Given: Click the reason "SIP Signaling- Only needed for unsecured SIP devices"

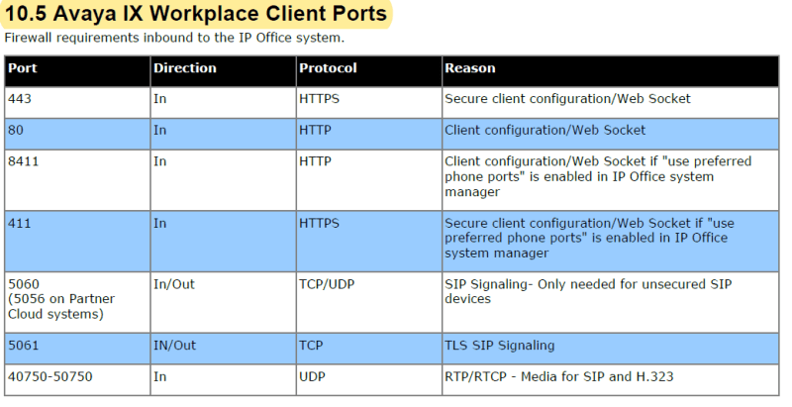Looking at the screenshot, I should [588, 291].
